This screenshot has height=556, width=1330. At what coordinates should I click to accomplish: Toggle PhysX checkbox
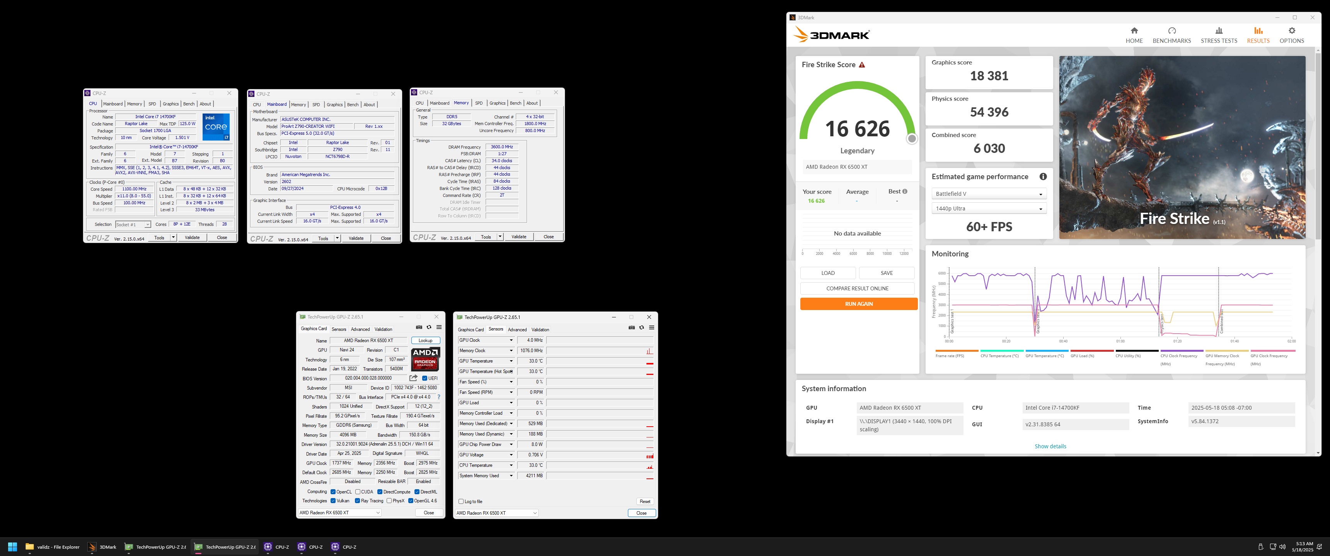click(389, 500)
